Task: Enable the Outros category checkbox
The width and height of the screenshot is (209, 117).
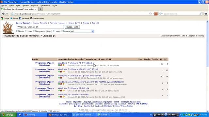Action: tap(63, 31)
